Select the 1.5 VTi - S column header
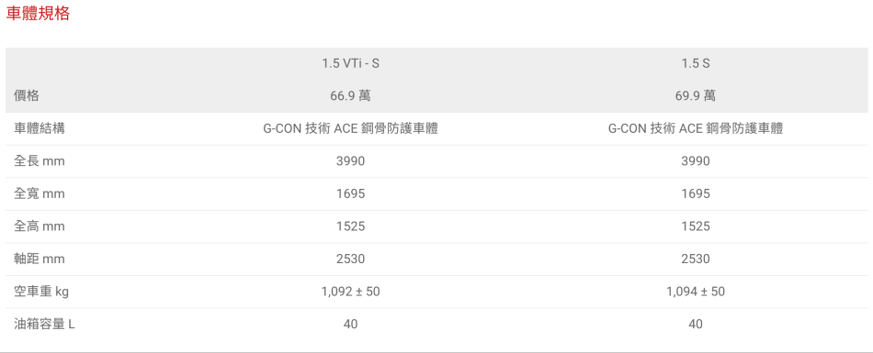Screen dimensions: 873x353 [x=350, y=63]
